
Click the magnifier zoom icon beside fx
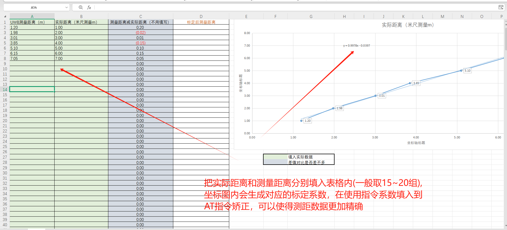point(80,8)
